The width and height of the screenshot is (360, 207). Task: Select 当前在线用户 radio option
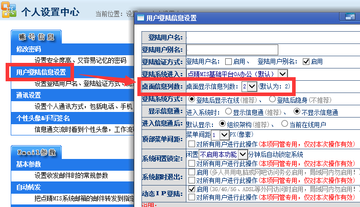284,124
